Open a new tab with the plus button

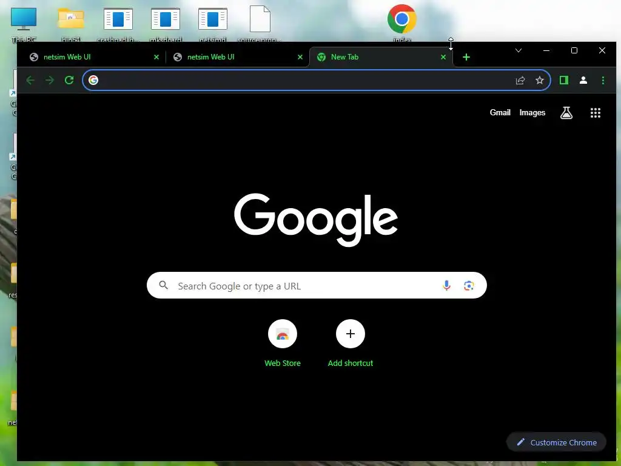[x=466, y=58]
